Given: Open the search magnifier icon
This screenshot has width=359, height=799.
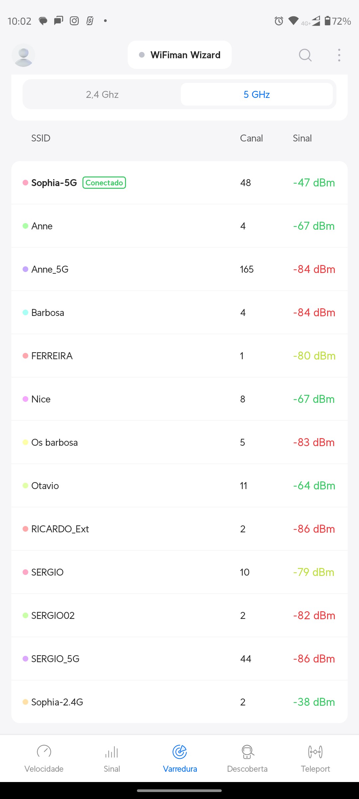Looking at the screenshot, I should tap(305, 55).
